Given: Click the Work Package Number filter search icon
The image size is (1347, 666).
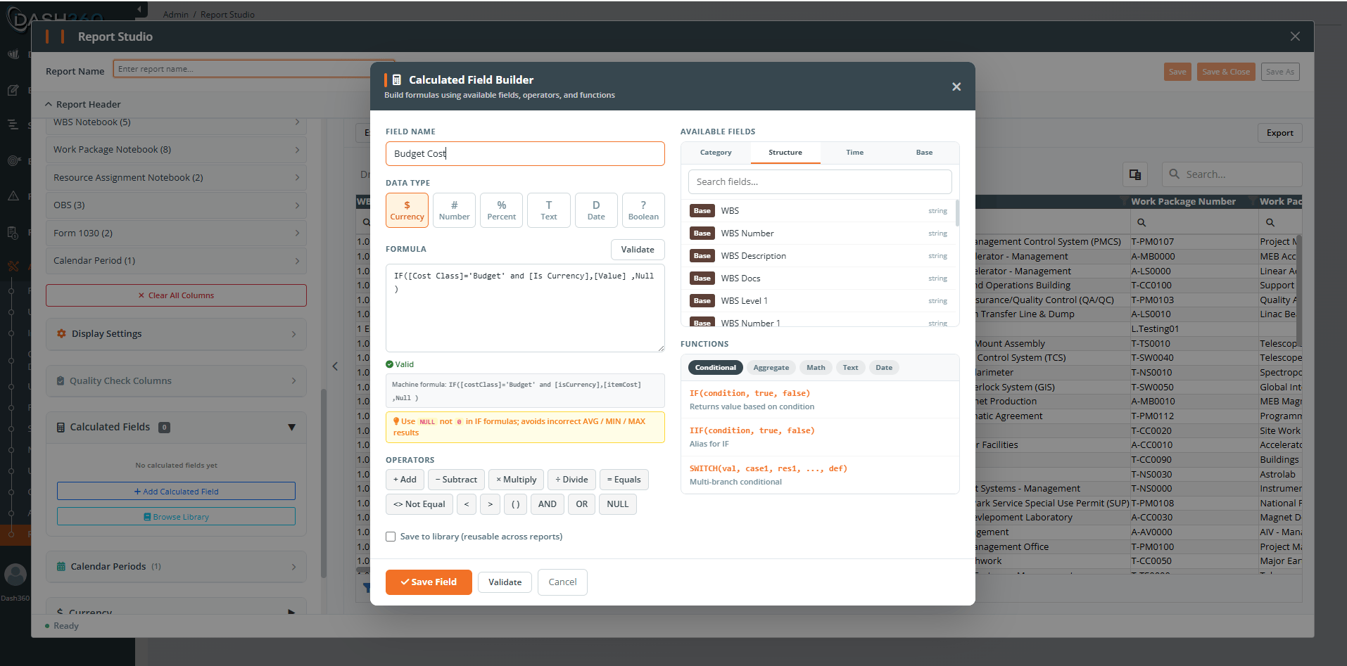Looking at the screenshot, I should pyautogui.click(x=1142, y=222).
